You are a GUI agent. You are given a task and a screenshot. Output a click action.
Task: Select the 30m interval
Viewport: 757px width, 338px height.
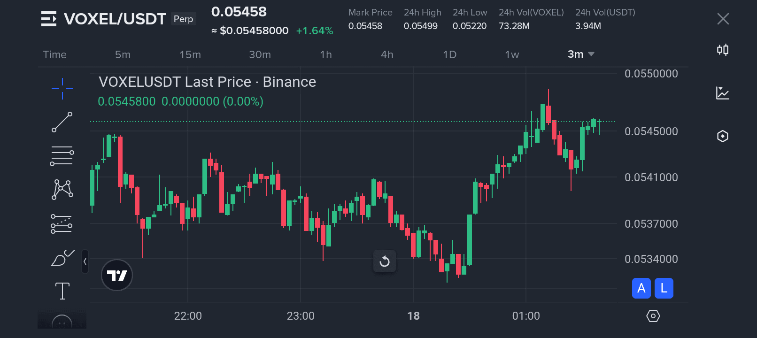point(260,54)
